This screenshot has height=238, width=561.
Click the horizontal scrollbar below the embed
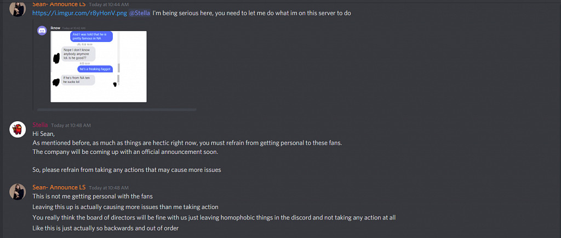click(115, 110)
